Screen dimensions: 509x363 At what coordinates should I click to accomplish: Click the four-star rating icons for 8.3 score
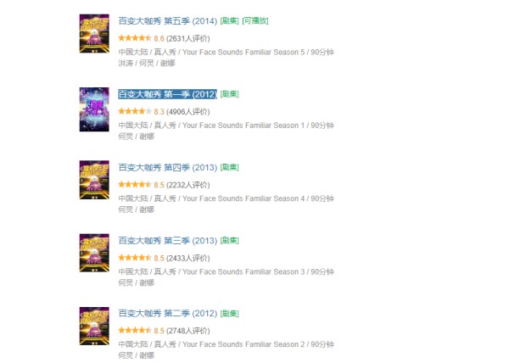pyautogui.click(x=135, y=111)
